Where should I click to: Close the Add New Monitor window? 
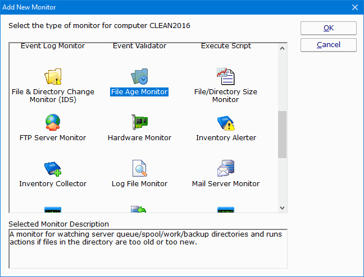click(x=354, y=7)
